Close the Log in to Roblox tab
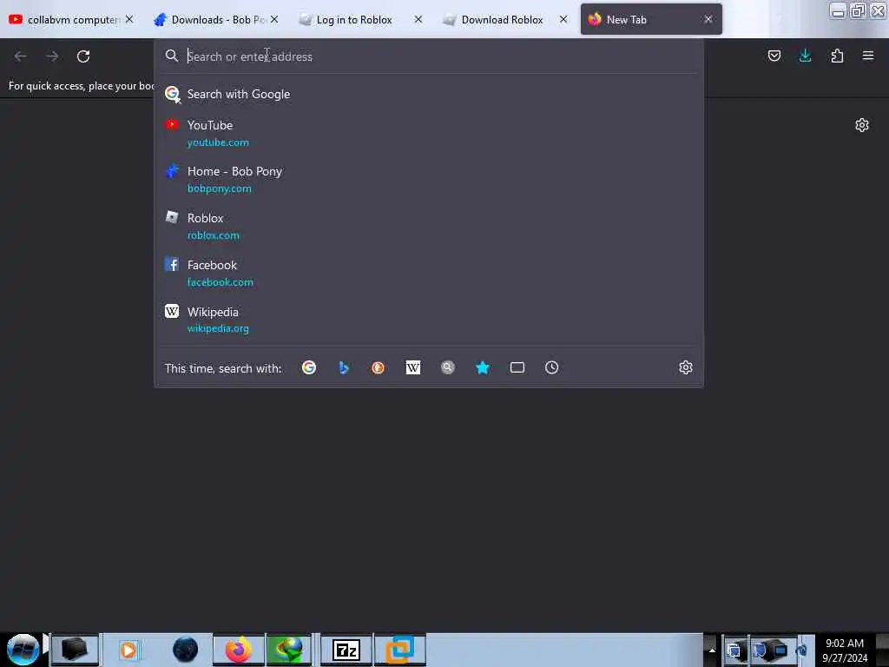This screenshot has height=667, width=889. coord(418,19)
